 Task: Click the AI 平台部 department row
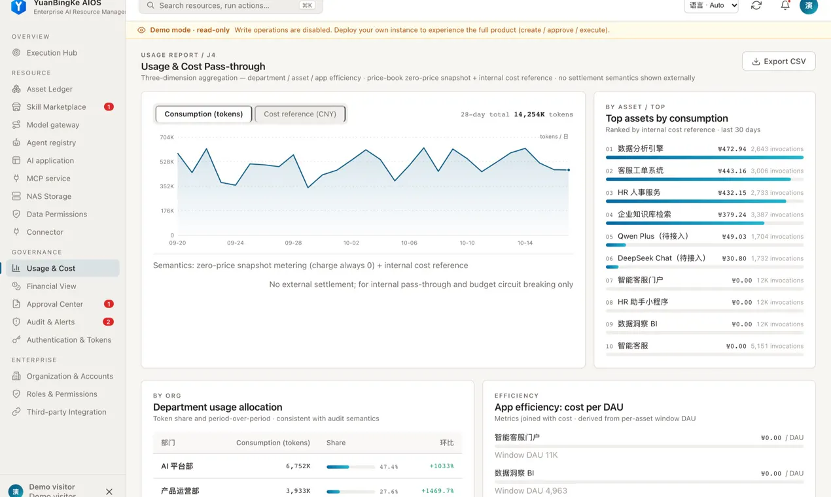(x=308, y=466)
